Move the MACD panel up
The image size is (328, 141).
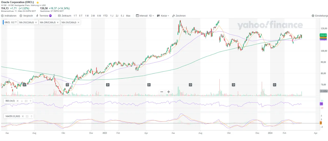pyautogui.click(x=32, y=116)
